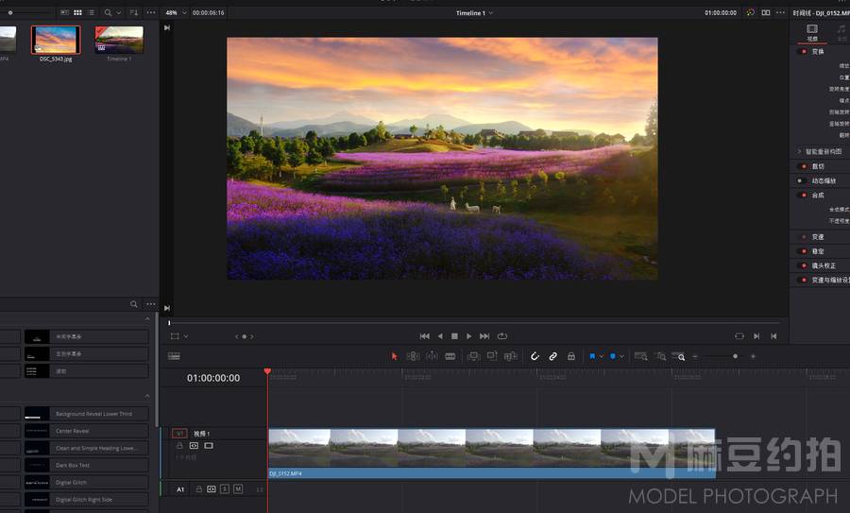Toggle loop playback

[x=502, y=336]
